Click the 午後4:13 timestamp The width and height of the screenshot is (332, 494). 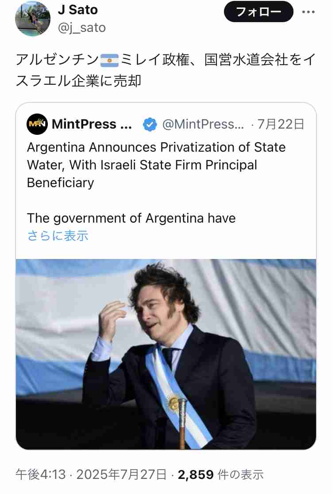[41, 474]
